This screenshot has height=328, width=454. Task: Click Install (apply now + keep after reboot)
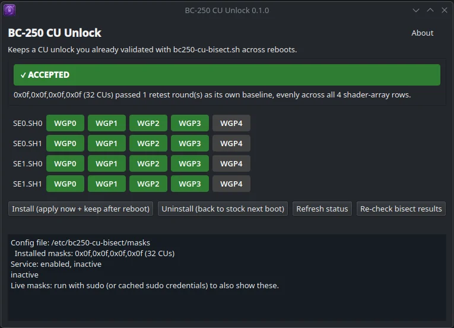[81, 209]
